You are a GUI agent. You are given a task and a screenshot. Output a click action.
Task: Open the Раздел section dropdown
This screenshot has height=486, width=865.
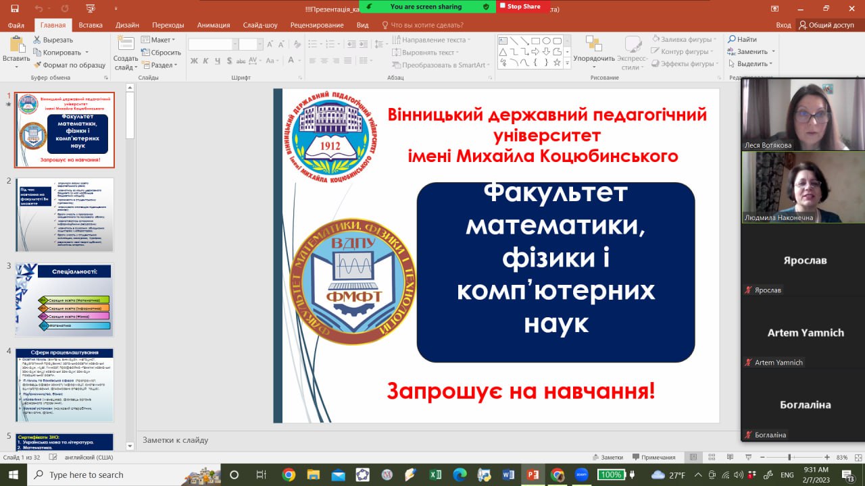pos(159,65)
